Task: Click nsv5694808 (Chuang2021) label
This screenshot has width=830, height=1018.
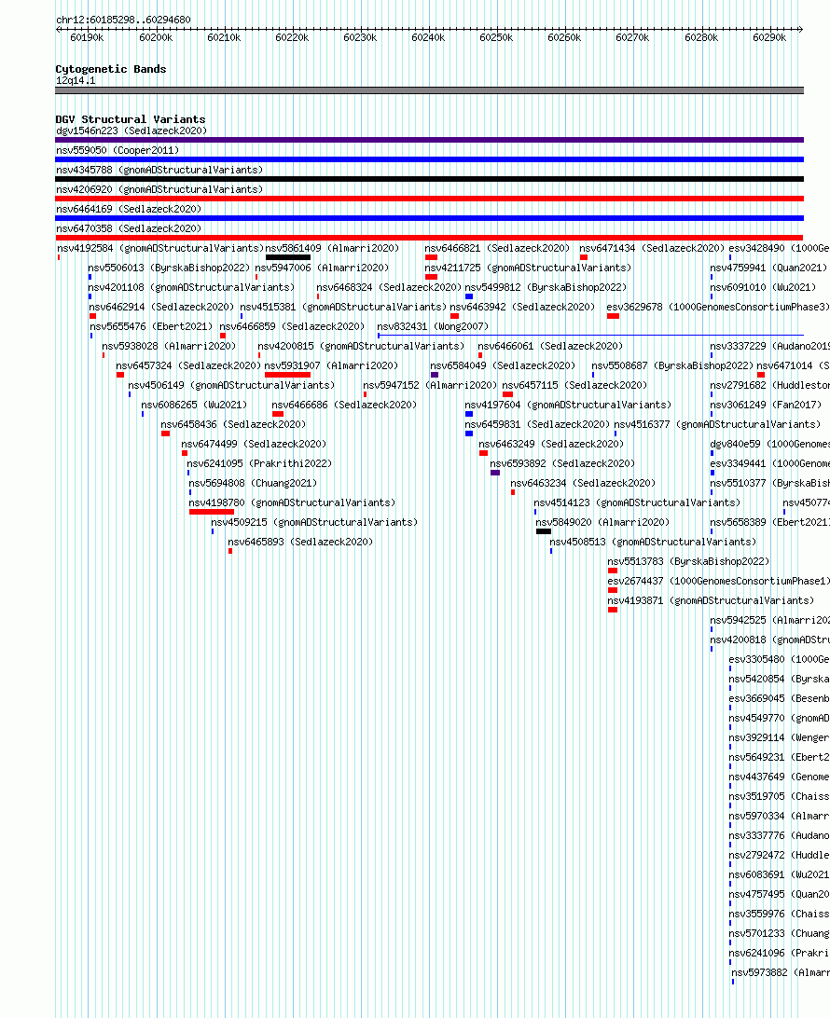Action: pyautogui.click(x=253, y=483)
